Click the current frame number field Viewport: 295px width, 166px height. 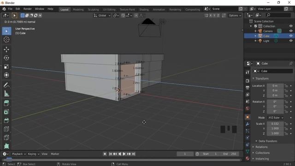(x=185, y=154)
